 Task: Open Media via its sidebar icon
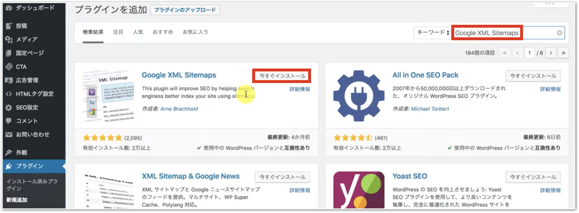click(x=9, y=40)
